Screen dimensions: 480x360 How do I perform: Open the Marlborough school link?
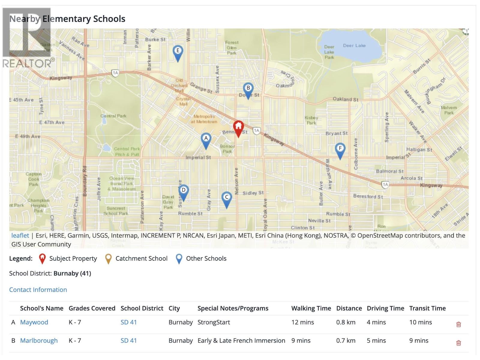point(39,341)
